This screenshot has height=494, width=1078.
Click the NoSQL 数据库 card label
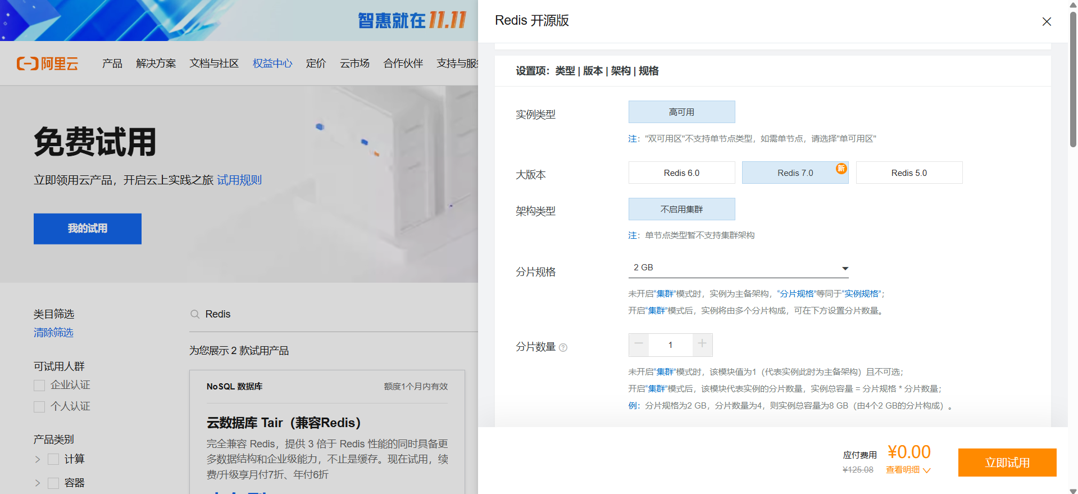[235, 387]
